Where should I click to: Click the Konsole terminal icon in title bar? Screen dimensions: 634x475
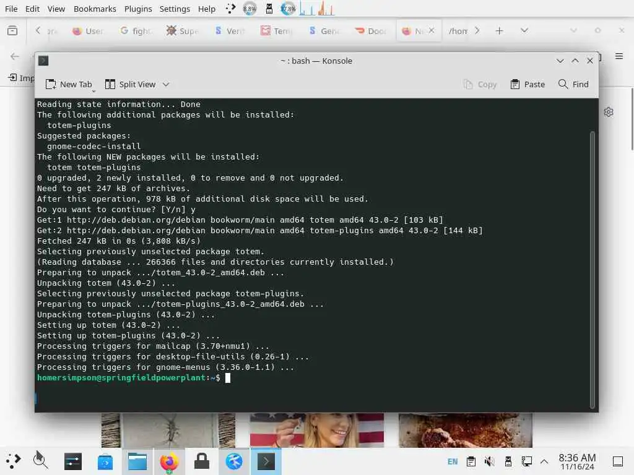click(x=43, y=61)
